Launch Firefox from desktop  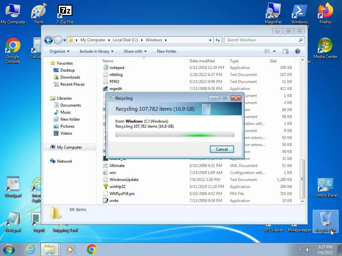pyautogui.click(x=325, y=13)
